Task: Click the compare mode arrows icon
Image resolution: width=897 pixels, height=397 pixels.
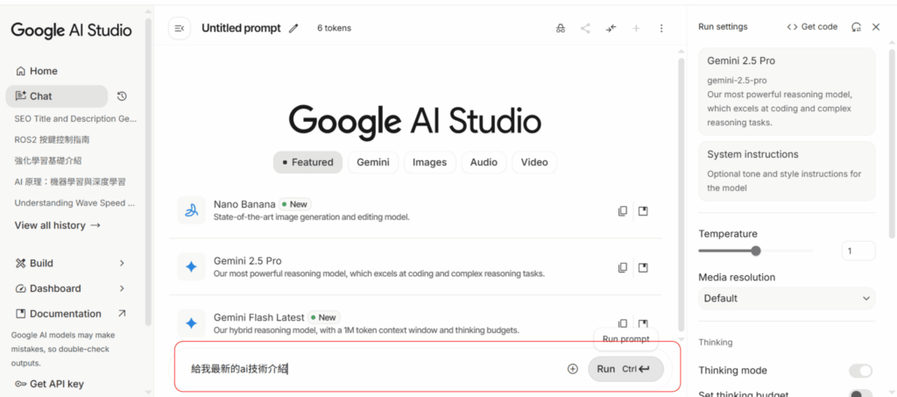Action: [611, 28]
